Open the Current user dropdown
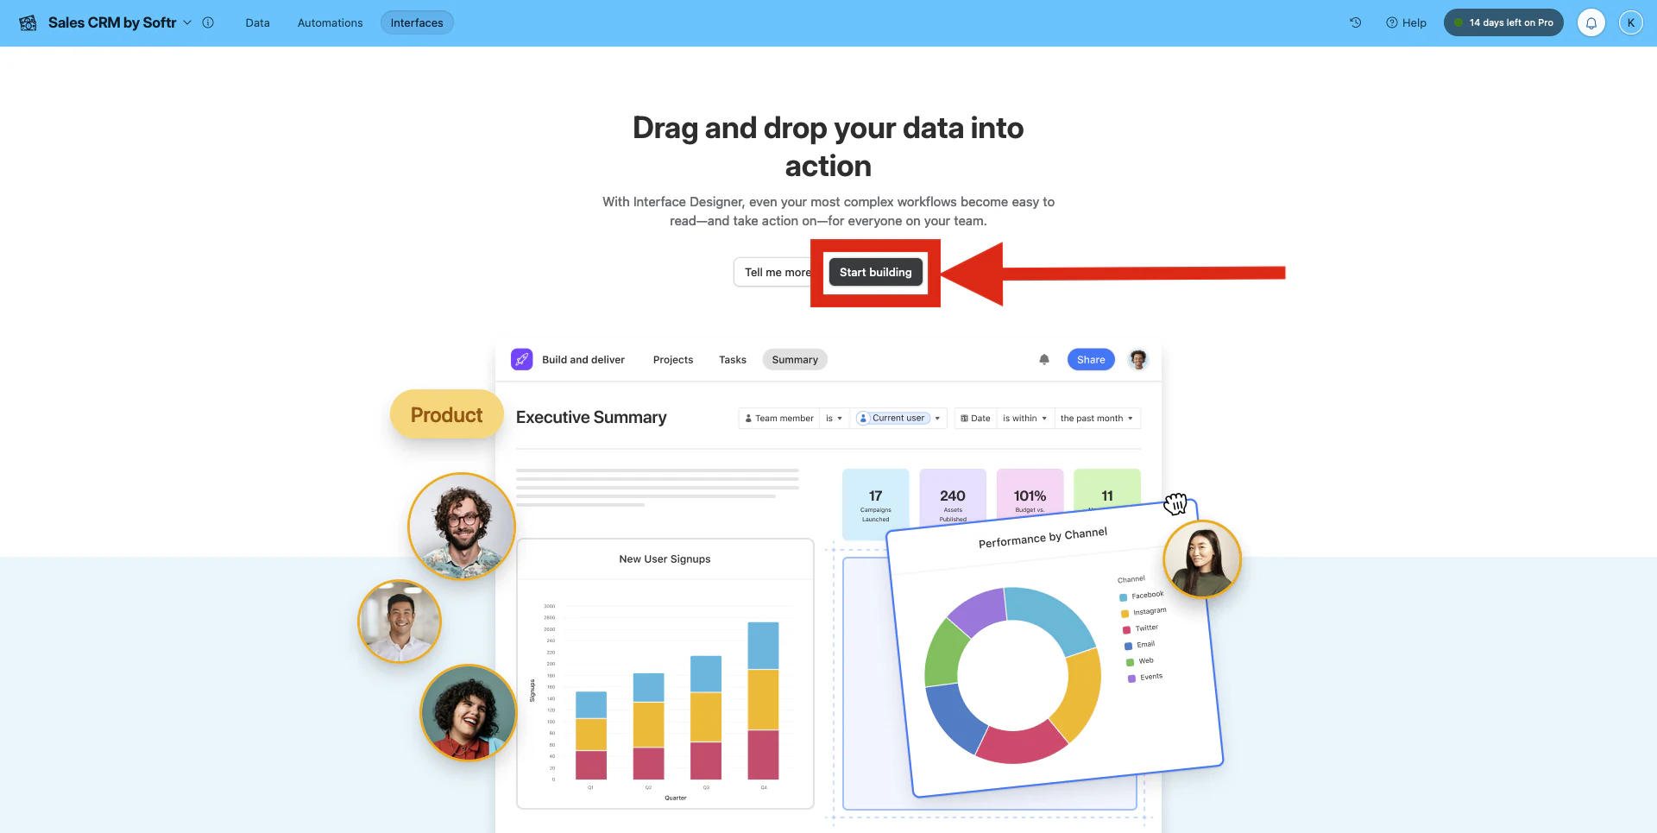The image size is (1657, 833). 898,419
